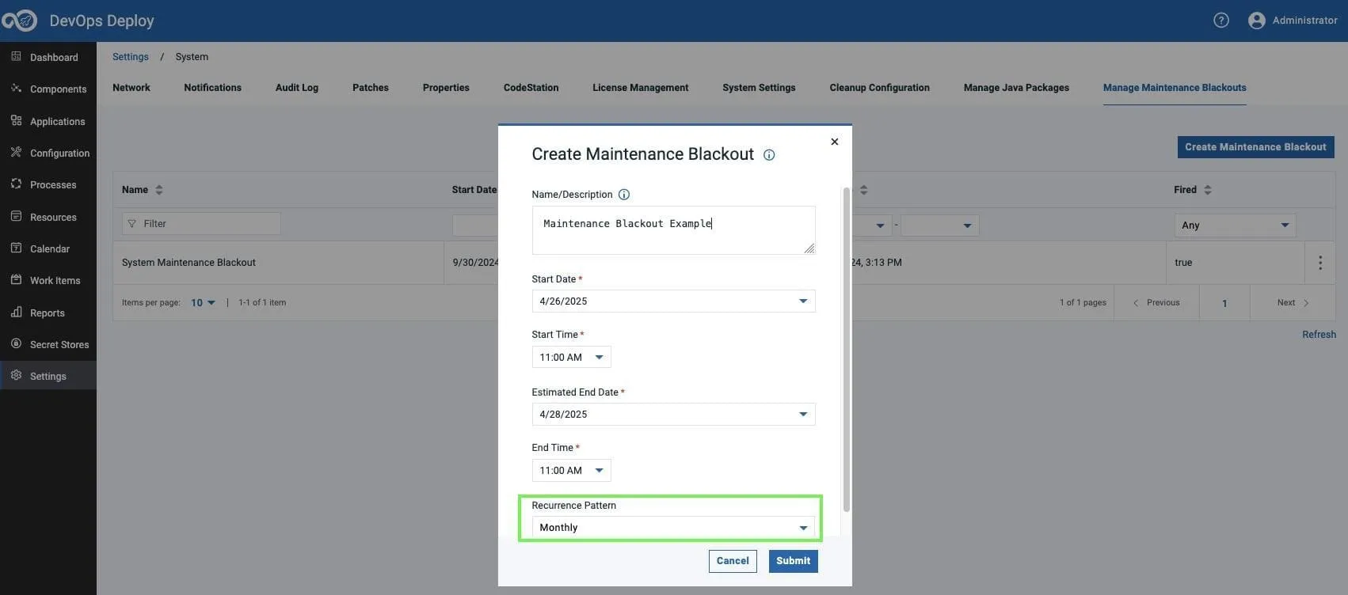Click the Work Items sidebar icon
This screenshot has height=595, width=1348.
click(16, 280)
